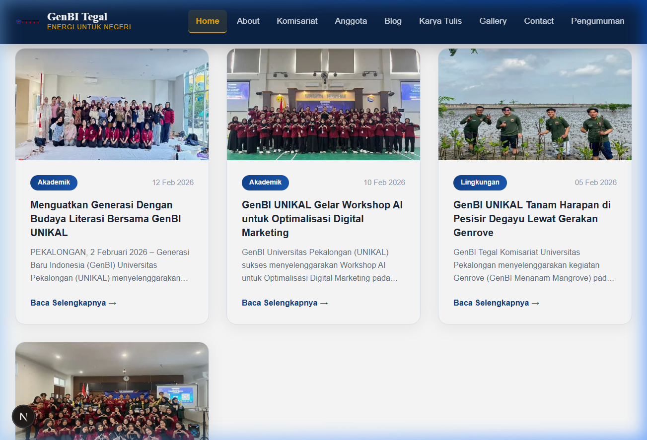Click the excerpt starting GenBI Universitas Pekalongan
647x440 pixels.
[320, 265]
